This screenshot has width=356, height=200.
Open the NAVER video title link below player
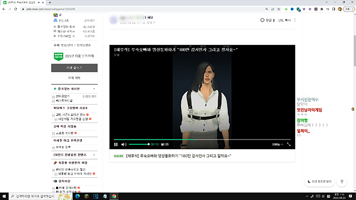178,156
